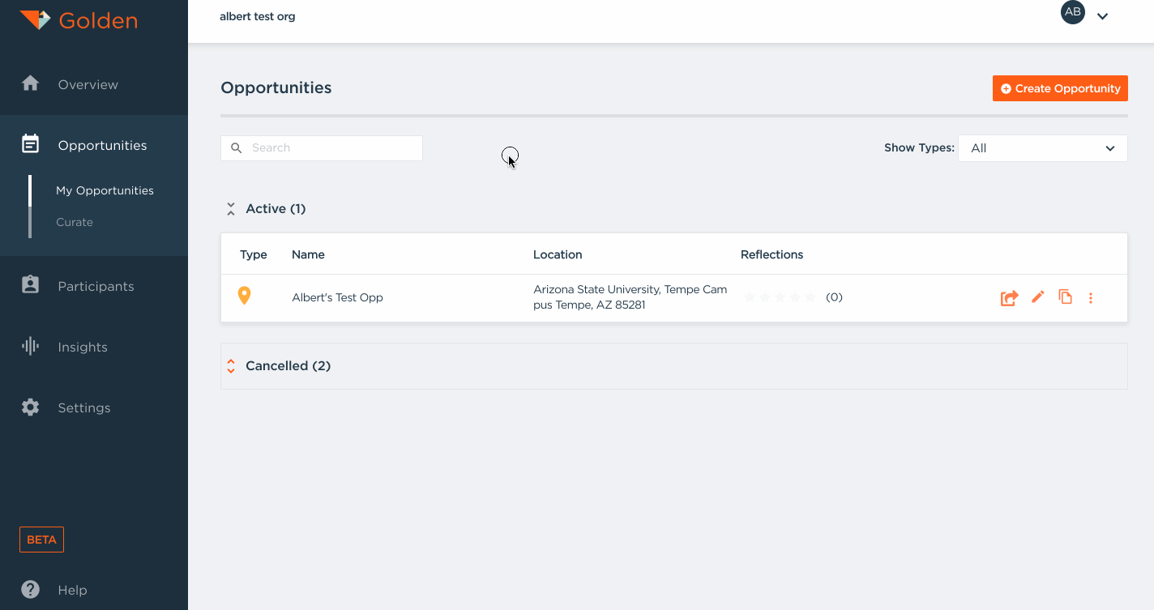The width and height of the screenshot is (1154, 610).
Task: Open Albert's Test Opp name link
Action: (x=337, y=297)
